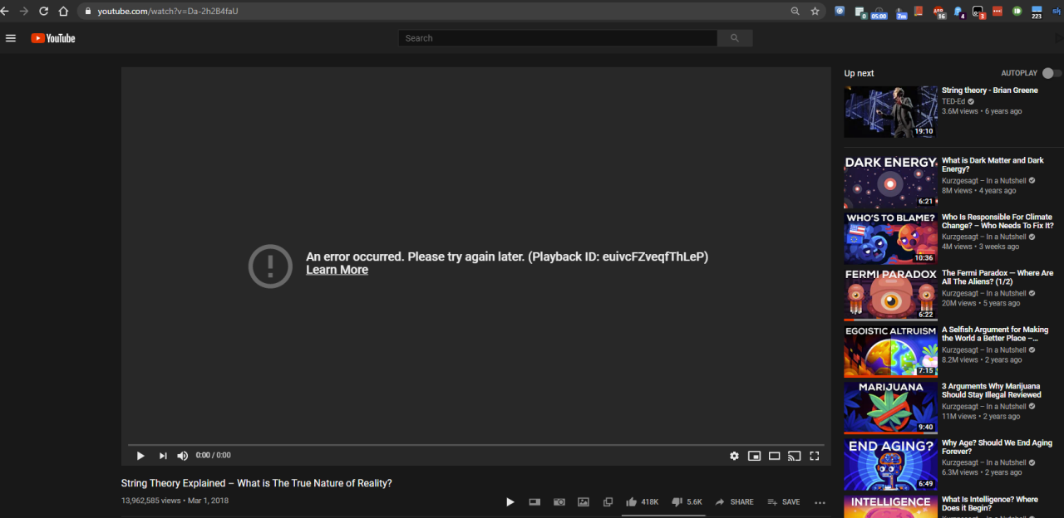The image size is (1064, 518).
Task: Skip to next video in player
Action: [163, 456]
